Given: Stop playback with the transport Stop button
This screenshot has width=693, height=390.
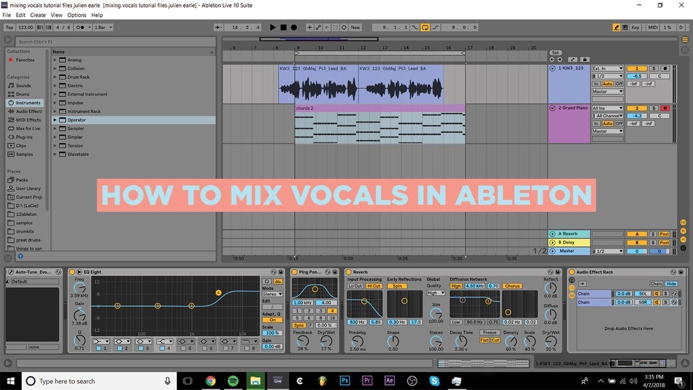Looking at the screenshot, I should pos(283,27).
